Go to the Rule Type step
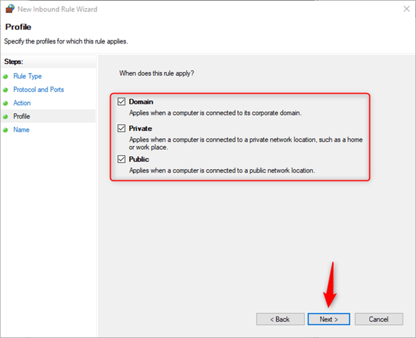This screenshot has width=416, height=338. pyautogui.click(x=27, y=76)
